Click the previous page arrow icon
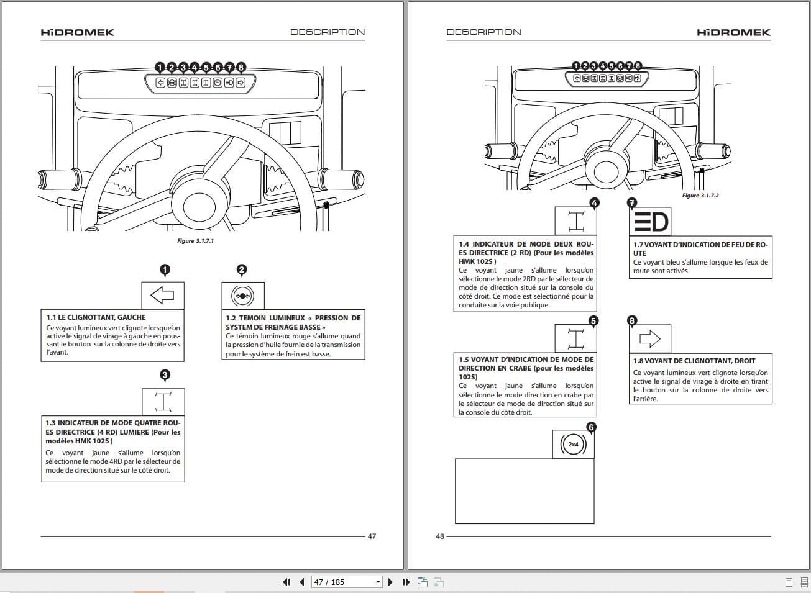This screenshot has height=593, width=811. (x=302, y=582)
